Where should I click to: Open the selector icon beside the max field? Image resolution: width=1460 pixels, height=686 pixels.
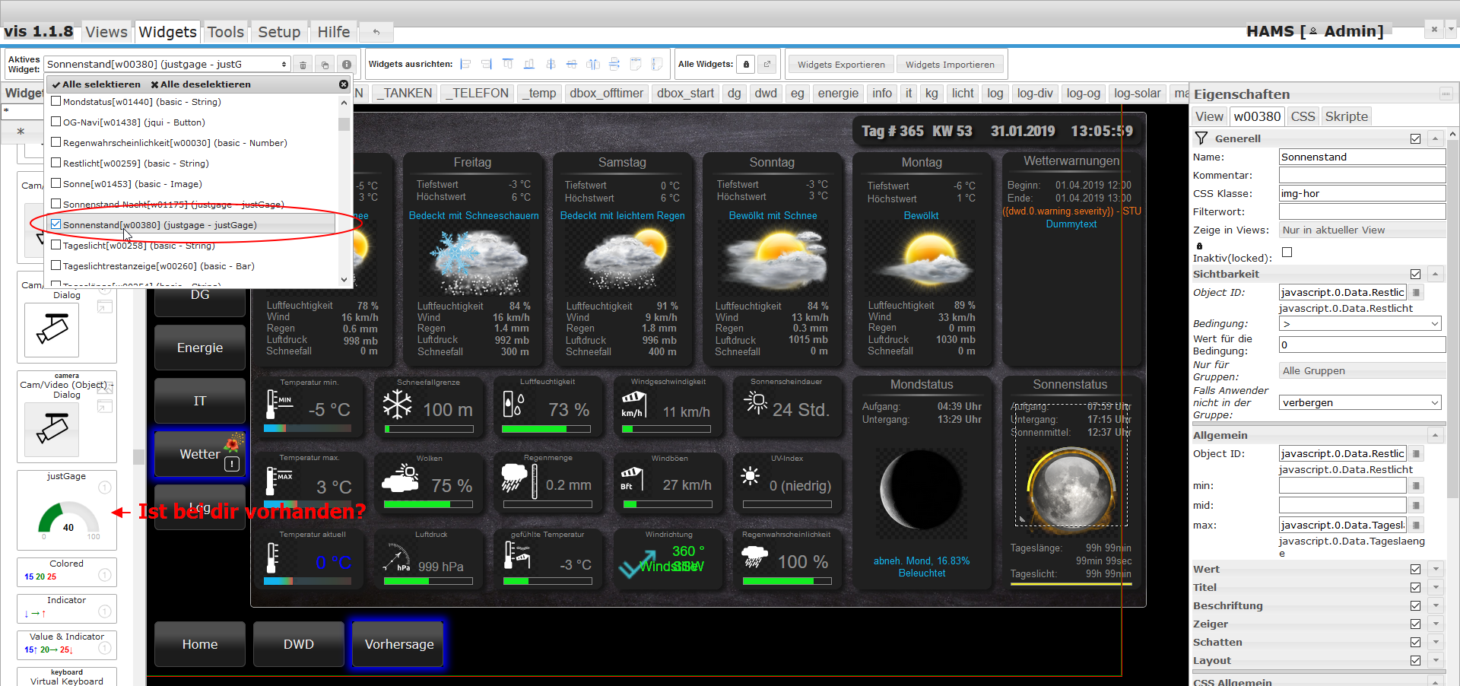pos(1416,525)
